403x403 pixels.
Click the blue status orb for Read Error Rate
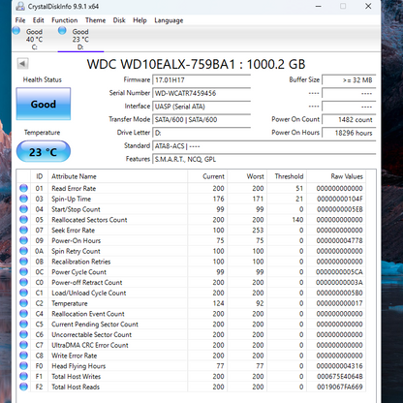click(x=23, y=188)
